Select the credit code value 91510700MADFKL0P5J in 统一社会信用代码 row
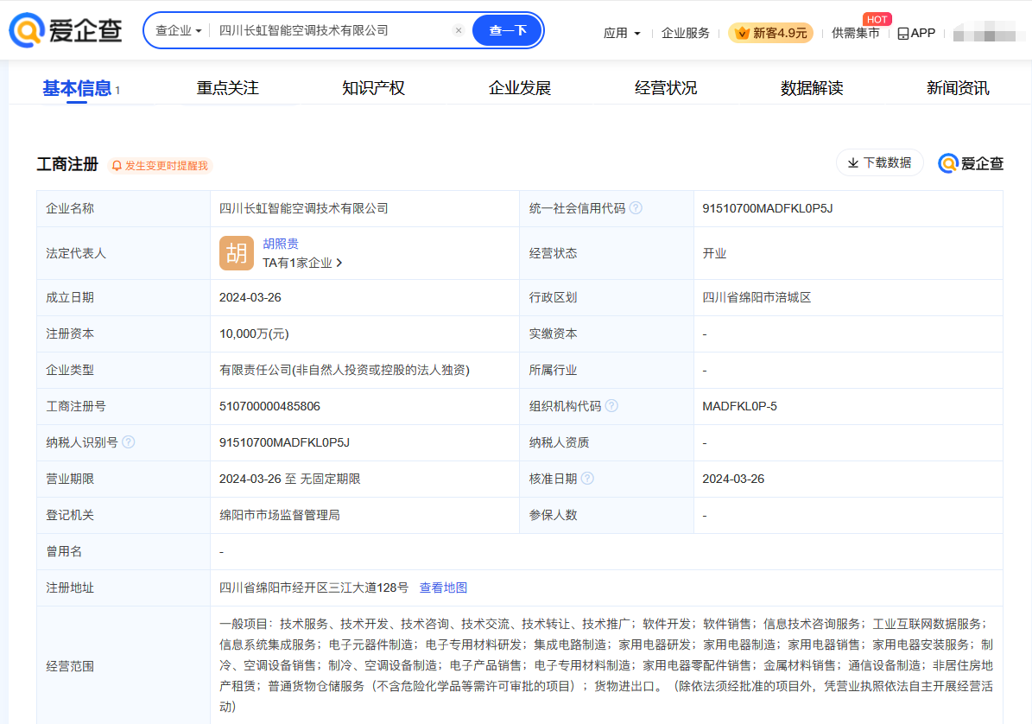Screen dimensions: 1032x724 point(768,208)
